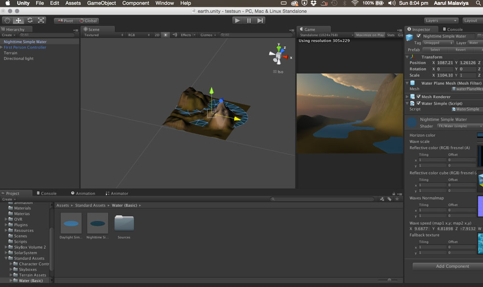Viewport: 483px width, 287px height.
Task: Select the Move tool in the toolbar
Action: point(18,20)
